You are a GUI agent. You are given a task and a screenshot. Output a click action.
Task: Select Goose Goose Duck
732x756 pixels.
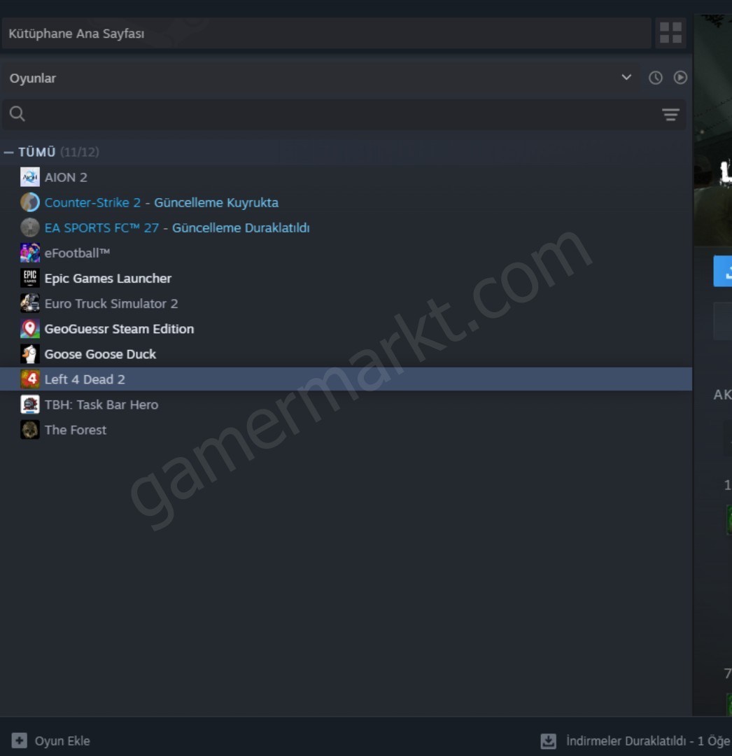(x=346, y=354)
